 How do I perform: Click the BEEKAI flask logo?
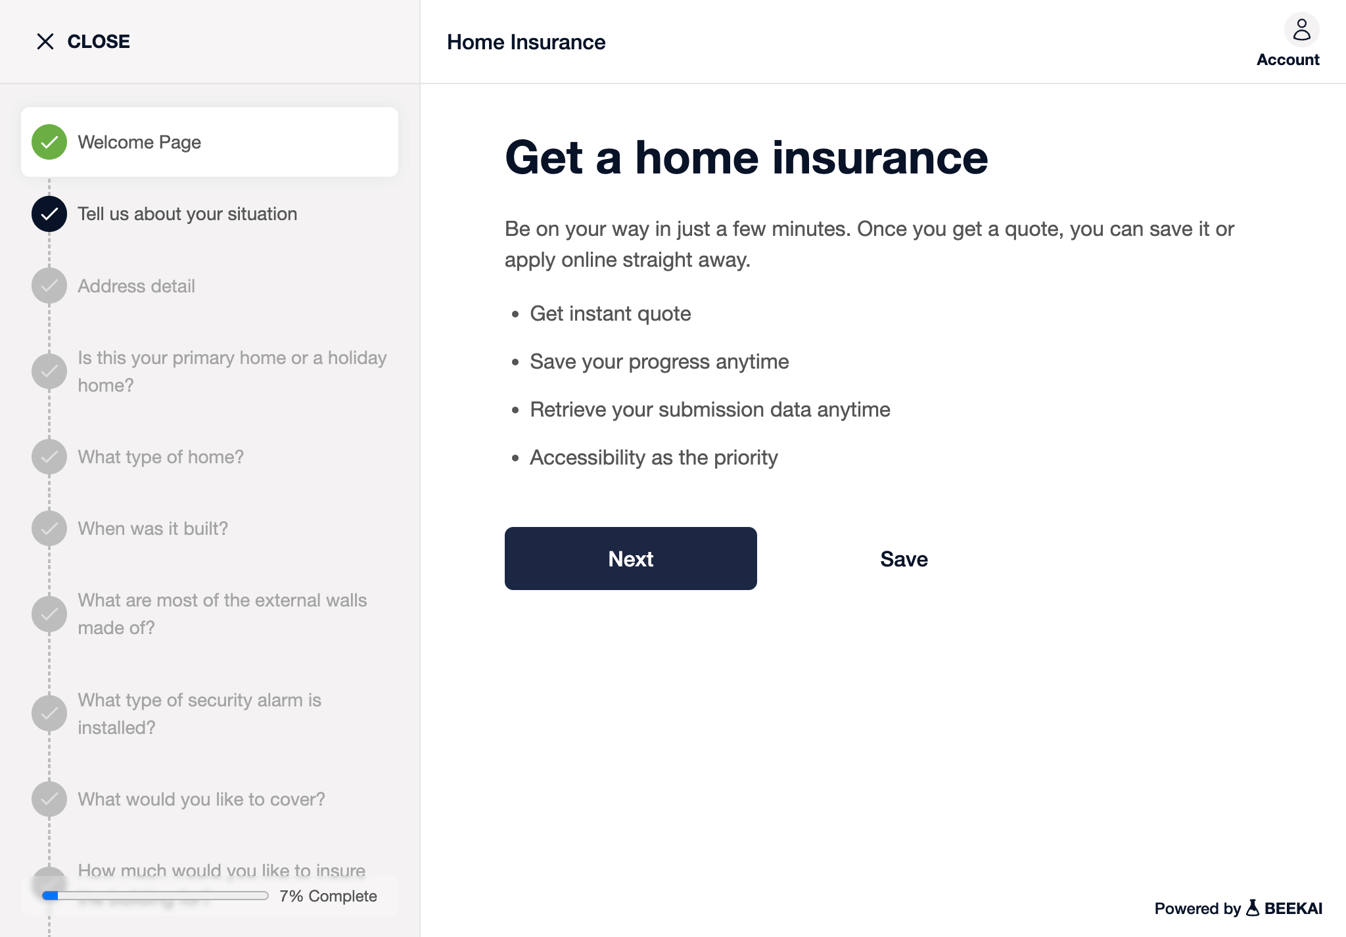(x=1253, y=908)
